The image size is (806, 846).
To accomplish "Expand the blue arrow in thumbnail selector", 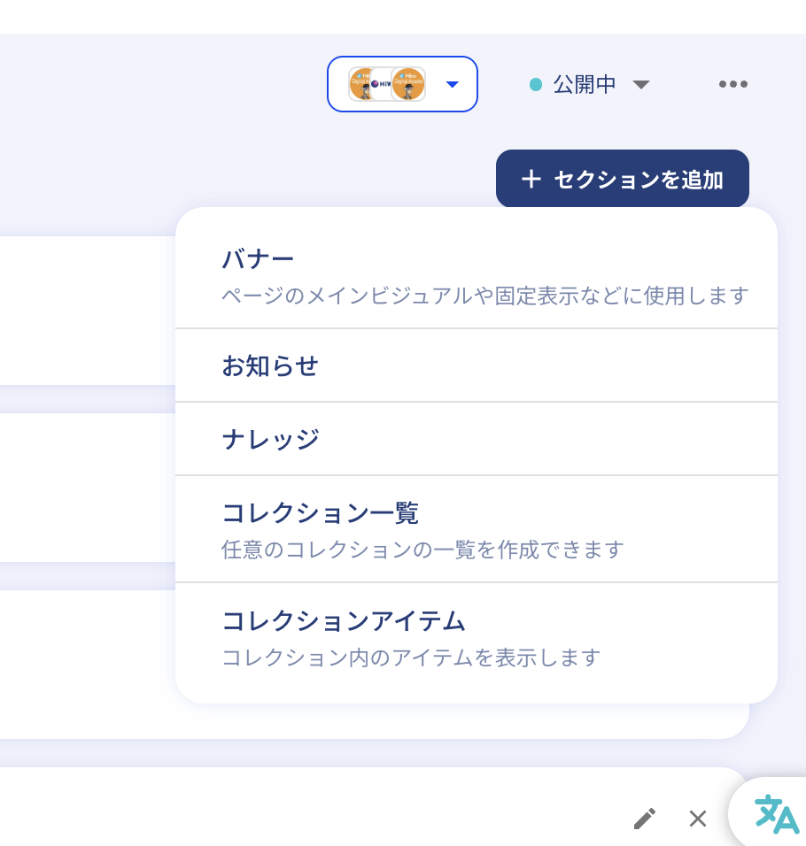I will coord(453,84).
